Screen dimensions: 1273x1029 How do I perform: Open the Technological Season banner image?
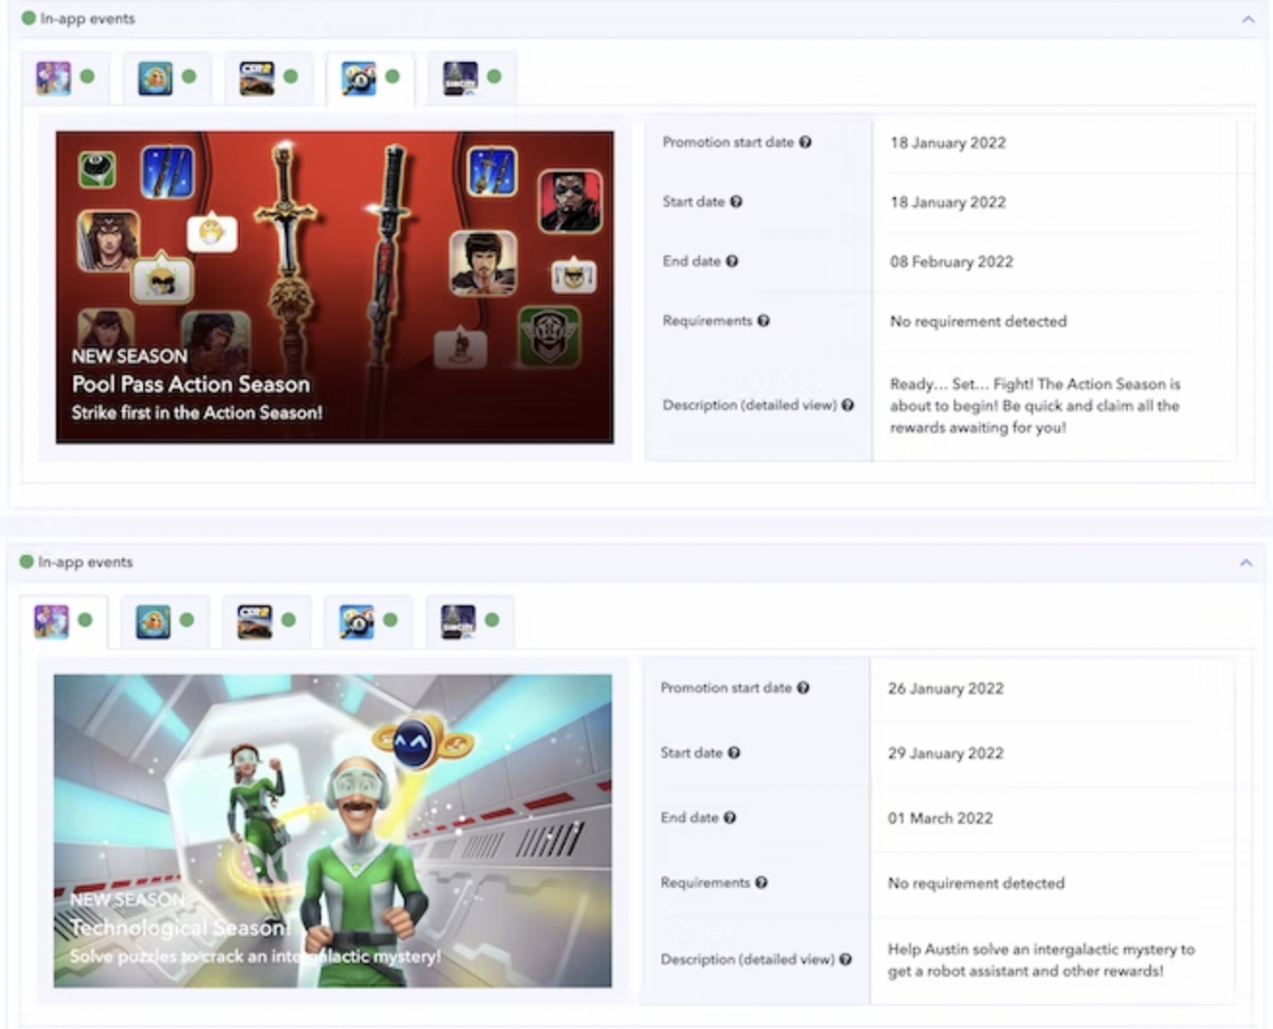pos(333,831)
